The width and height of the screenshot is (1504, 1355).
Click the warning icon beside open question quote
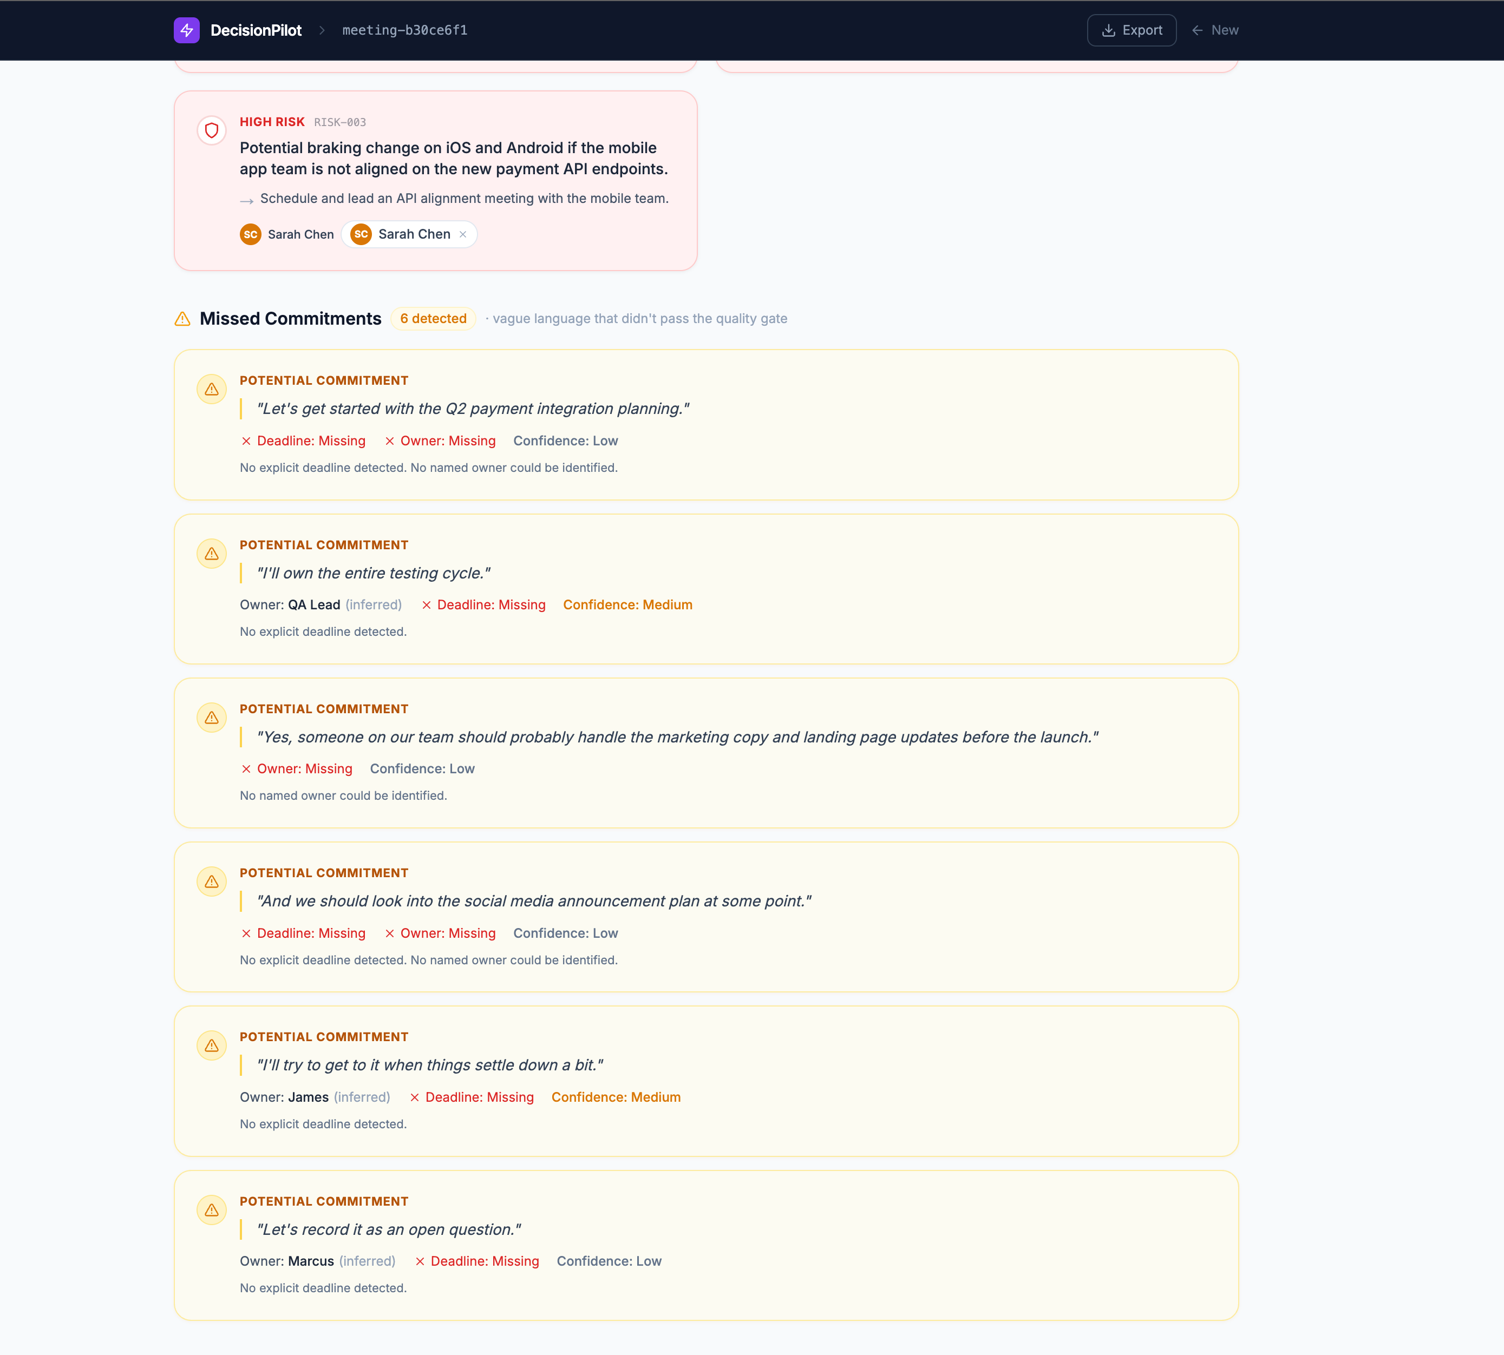[x=212, y=1210]
